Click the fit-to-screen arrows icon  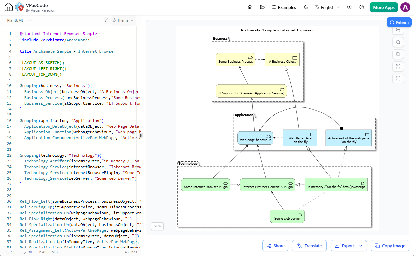(398, 67)
